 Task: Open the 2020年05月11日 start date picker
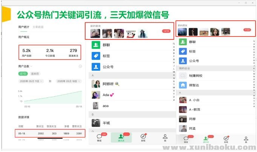[x=31, y=81]
